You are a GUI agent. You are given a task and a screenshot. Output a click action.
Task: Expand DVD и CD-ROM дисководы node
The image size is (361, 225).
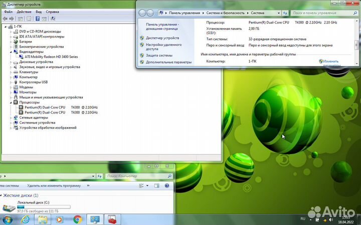point(11,31)
